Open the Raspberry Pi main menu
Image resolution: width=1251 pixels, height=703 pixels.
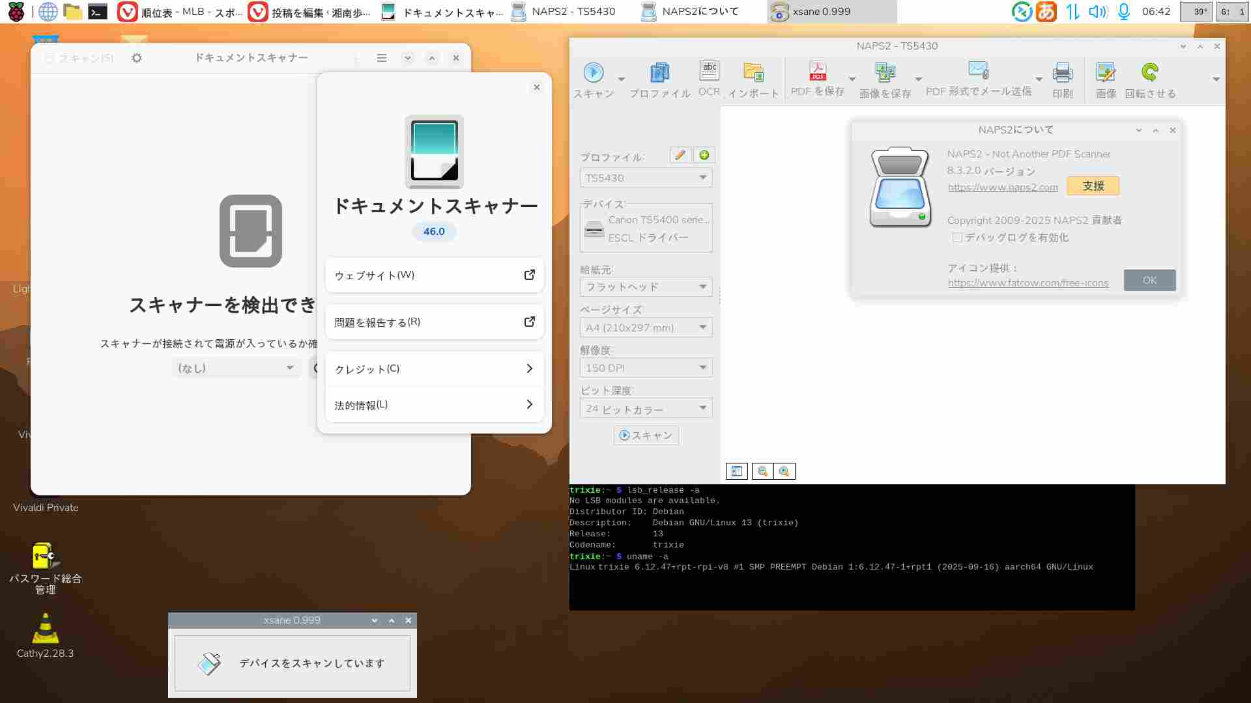(16, 11)
